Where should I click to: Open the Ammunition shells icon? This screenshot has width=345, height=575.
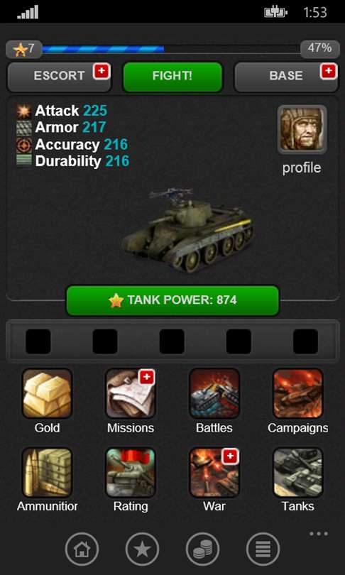(47, 472)
